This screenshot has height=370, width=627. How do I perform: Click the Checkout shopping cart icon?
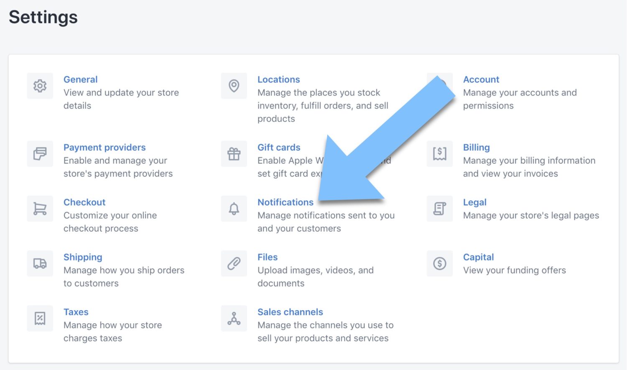(x=40, y=209)
